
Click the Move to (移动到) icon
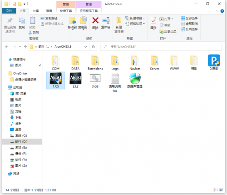pos(73,20)
